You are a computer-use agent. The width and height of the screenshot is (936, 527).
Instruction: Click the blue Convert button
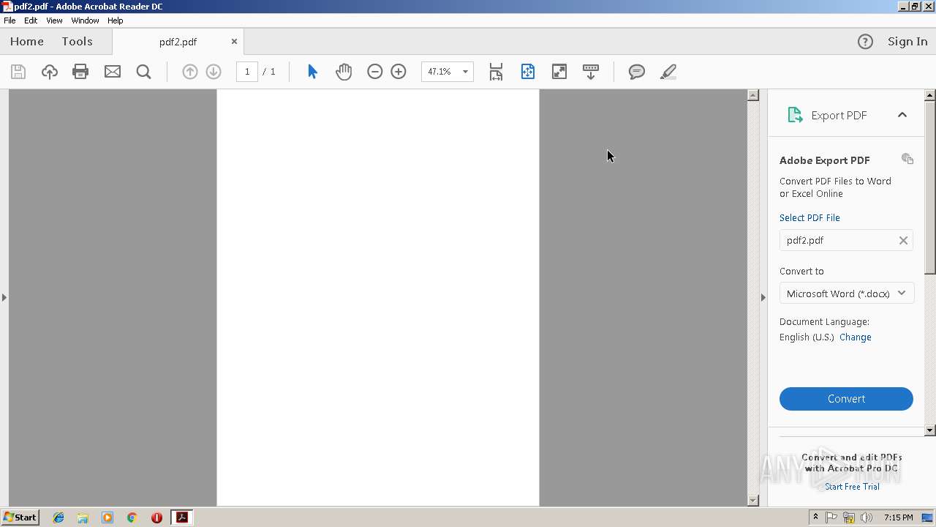(x=846, y=399)
